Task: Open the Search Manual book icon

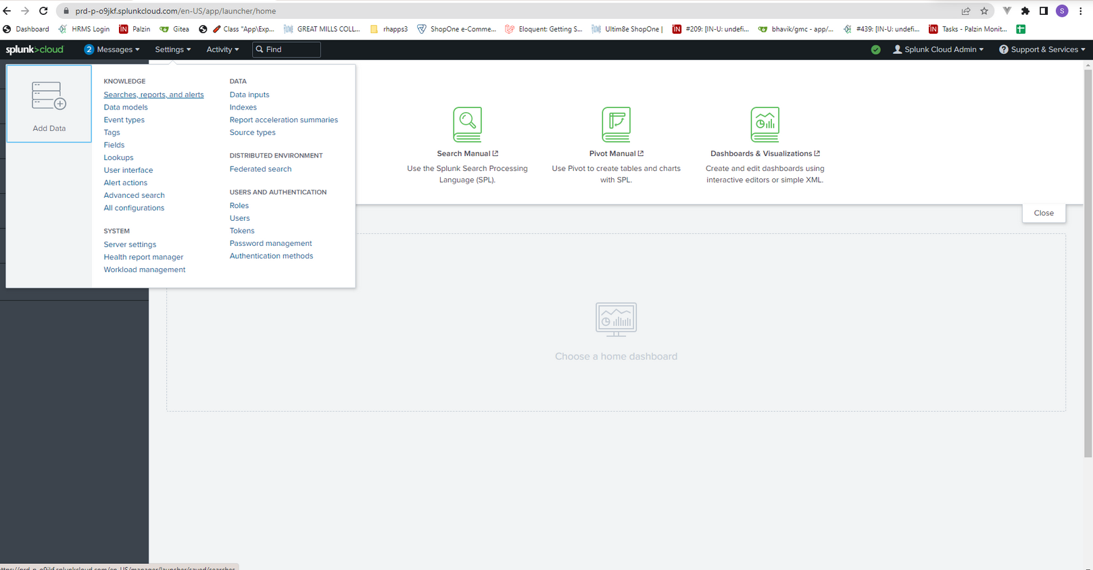Action: pyautogui.click(x=467, y=124)
